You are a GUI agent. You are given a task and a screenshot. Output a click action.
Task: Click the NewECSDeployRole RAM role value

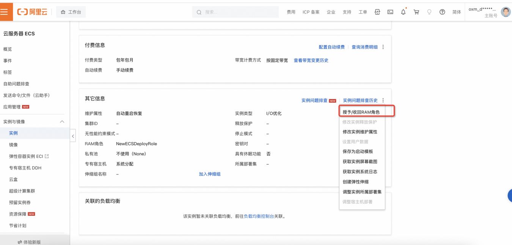tap(137, 144)
